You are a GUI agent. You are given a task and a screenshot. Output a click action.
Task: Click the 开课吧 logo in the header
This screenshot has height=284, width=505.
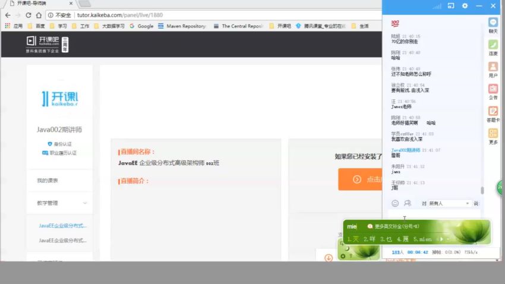(47, 45)
